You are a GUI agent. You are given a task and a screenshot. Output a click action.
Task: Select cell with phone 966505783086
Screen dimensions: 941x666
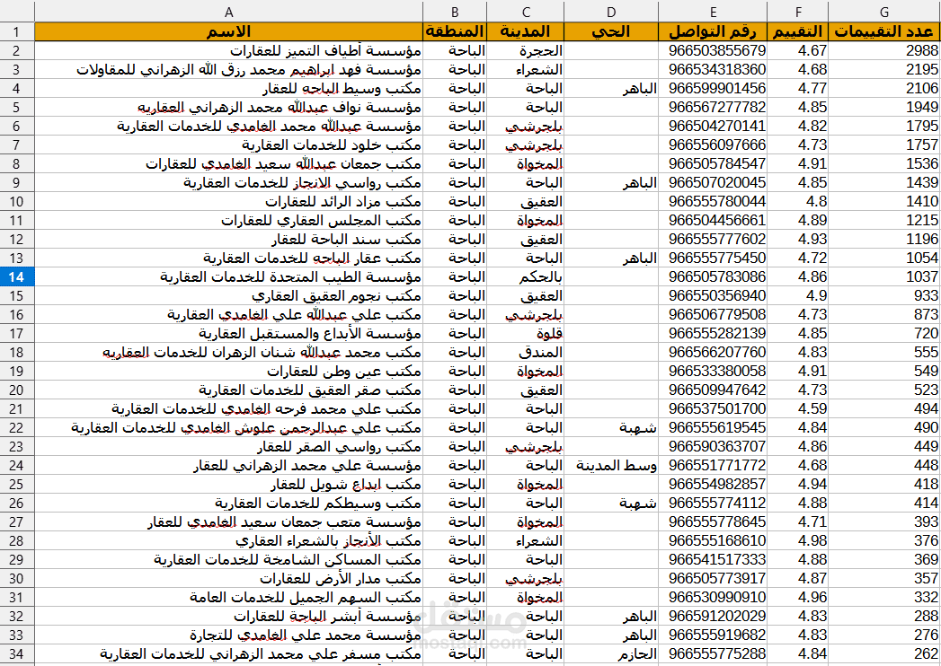point(713,277)
